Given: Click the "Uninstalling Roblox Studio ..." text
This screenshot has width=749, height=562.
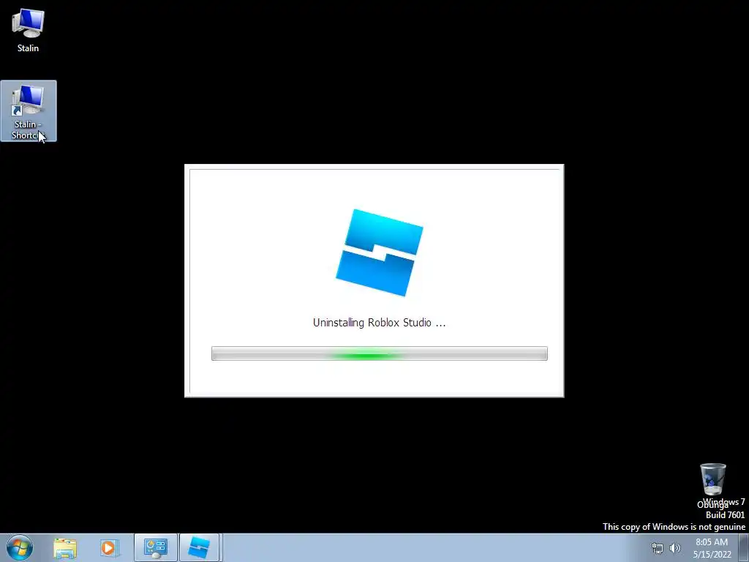Looking at the screenshot, I should click(x=380, y=323).
